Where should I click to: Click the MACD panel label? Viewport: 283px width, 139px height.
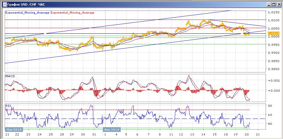click(x=10, y=76)
